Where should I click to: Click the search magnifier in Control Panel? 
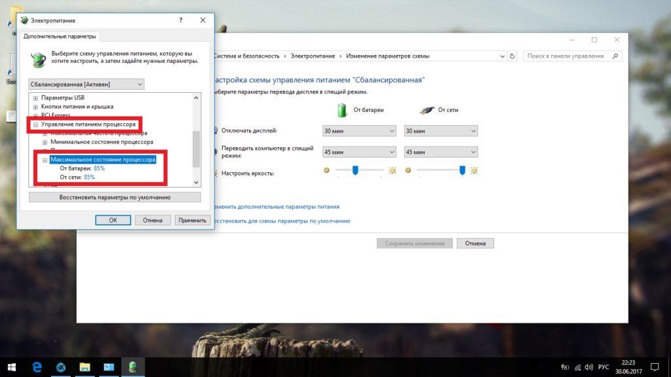615,56
